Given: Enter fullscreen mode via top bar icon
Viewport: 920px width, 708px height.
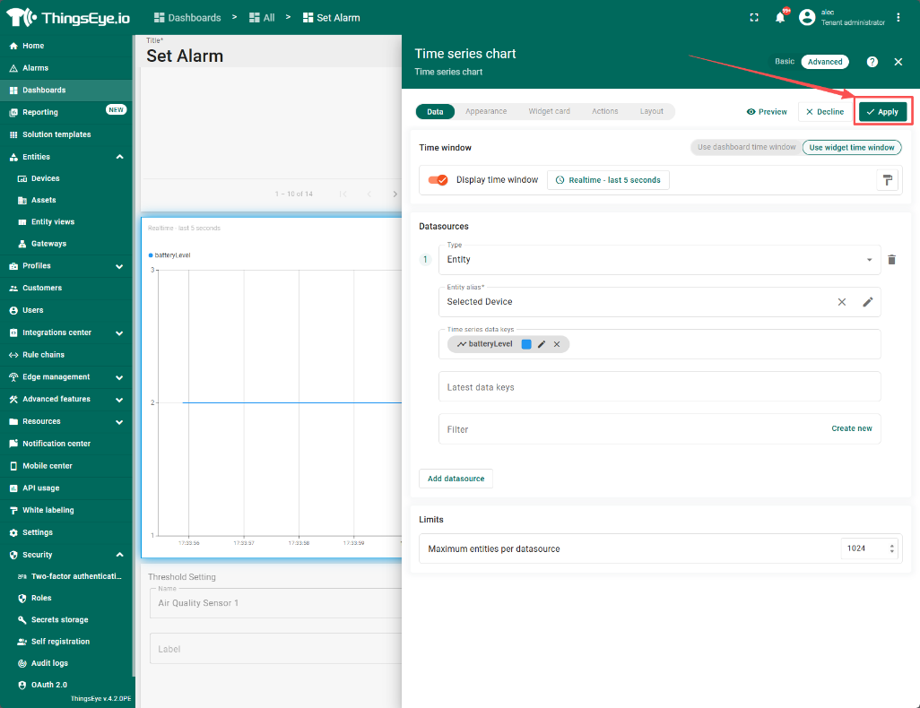Looking at the screenshot, I should point(753,18).
